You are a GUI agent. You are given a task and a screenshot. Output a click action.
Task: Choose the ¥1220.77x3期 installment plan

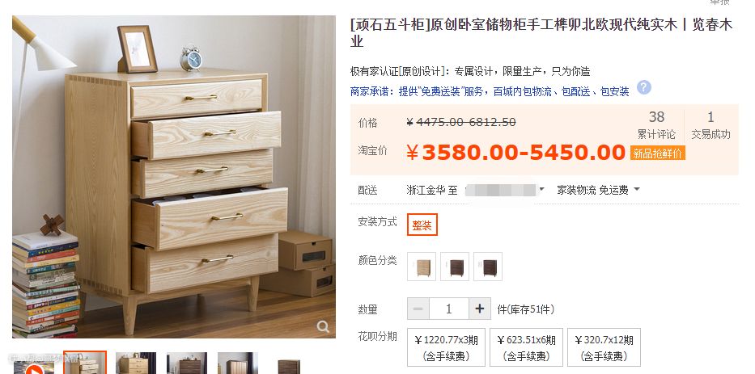click(x=446, y=347)
